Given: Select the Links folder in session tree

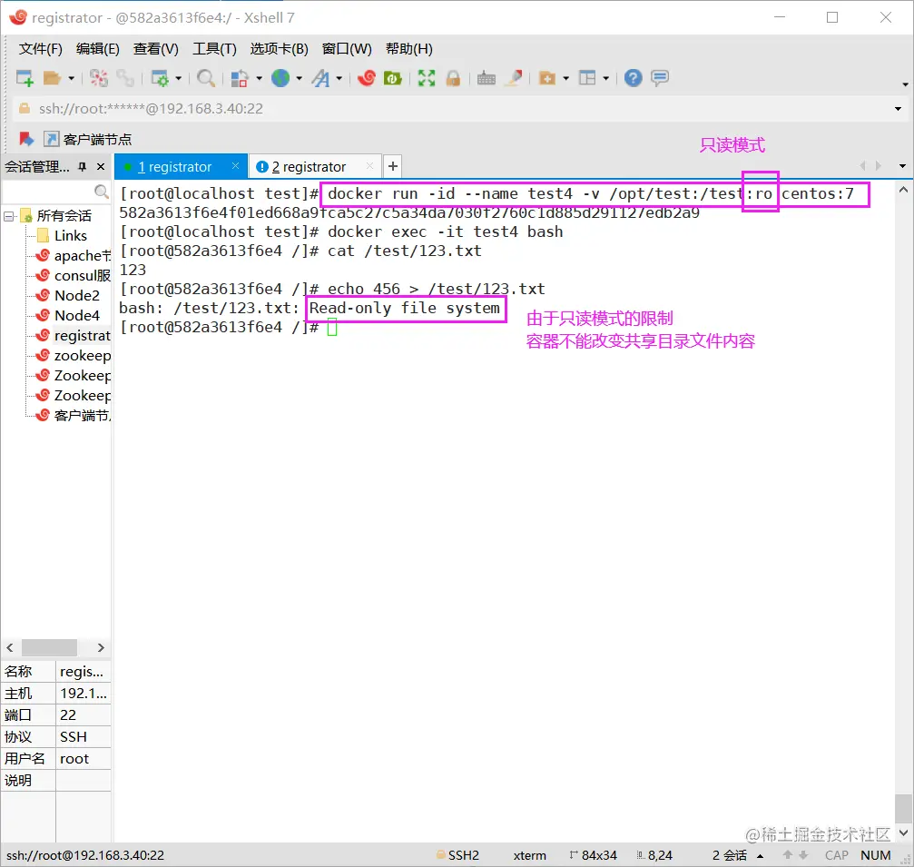Looking at the screenshot, I should point(71,235).
